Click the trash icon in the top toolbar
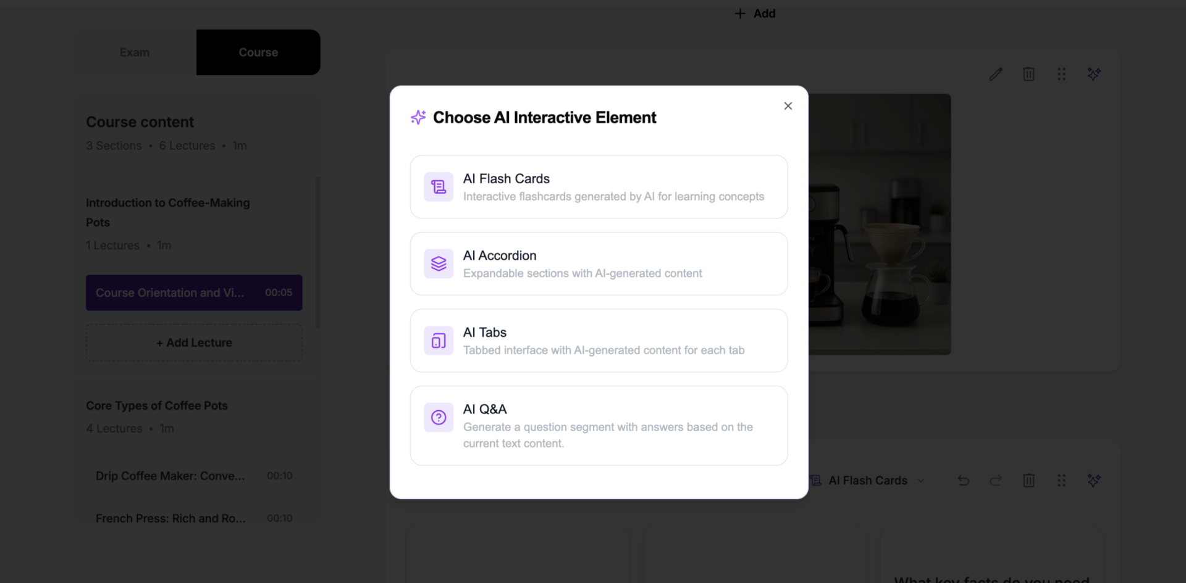This screenshot has height=583, width=1186. point(1028,74)
